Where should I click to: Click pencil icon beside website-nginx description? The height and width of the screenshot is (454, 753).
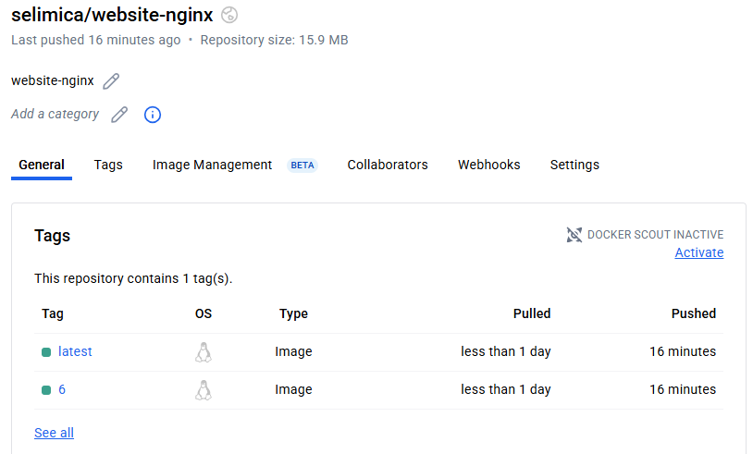pos(111,81)
